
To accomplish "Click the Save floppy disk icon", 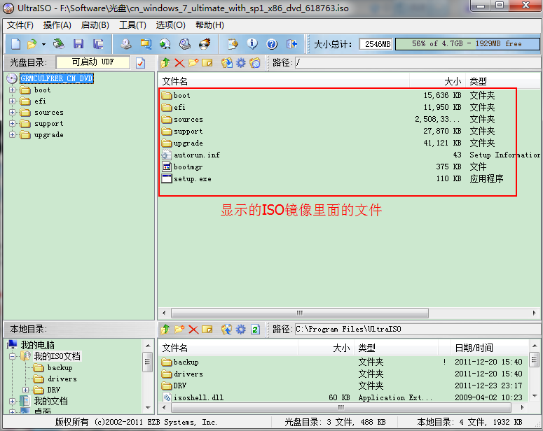I will (x=78, y=44).
